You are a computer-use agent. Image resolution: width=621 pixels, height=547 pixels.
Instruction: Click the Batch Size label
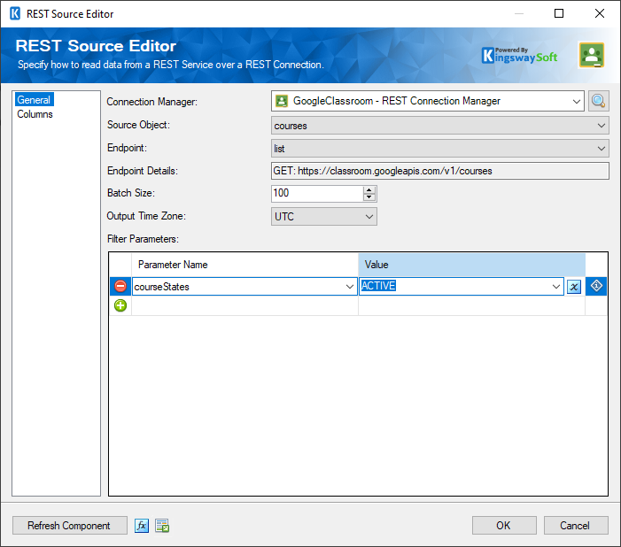tap(131, 193)
